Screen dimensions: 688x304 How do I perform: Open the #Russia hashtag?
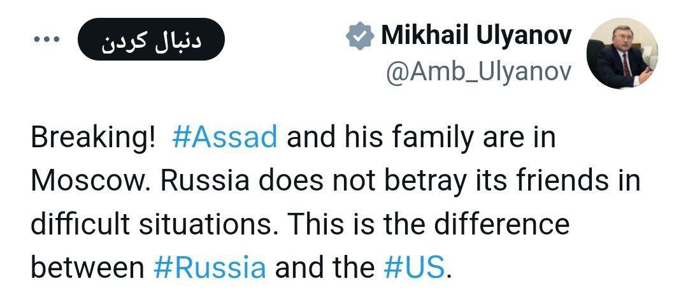(210, 267)
